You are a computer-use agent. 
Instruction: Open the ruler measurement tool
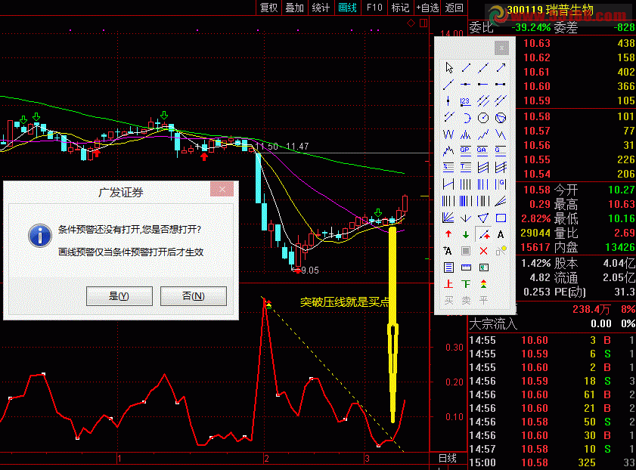click(466, 267)
